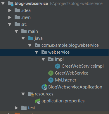Open the BlogWebserviceApplication main class

(75, 87)
